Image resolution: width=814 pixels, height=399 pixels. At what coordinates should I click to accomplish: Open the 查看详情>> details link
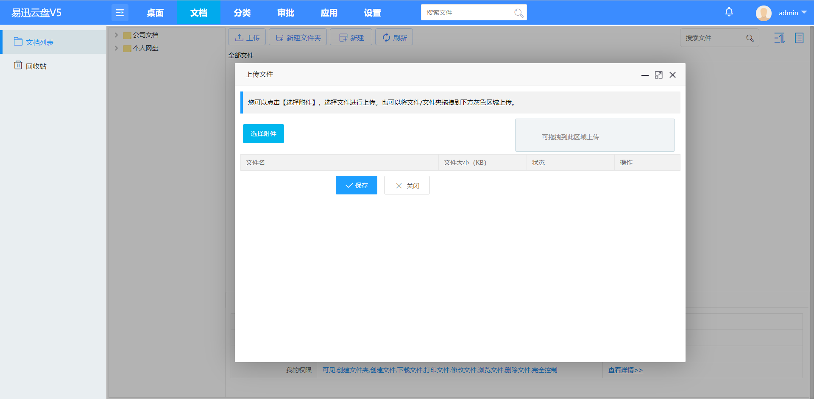[x=625, y=370]
